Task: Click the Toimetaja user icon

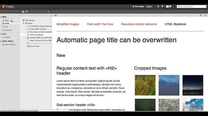Action: [133, 6]
